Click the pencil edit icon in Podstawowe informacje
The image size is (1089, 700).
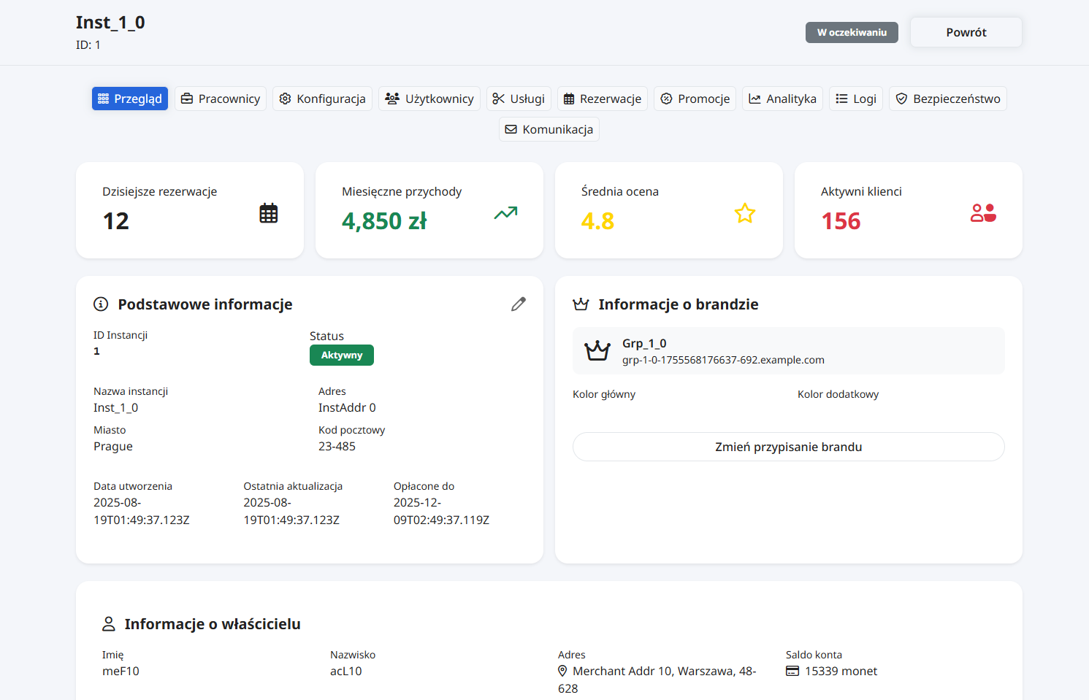click(519, 304)
